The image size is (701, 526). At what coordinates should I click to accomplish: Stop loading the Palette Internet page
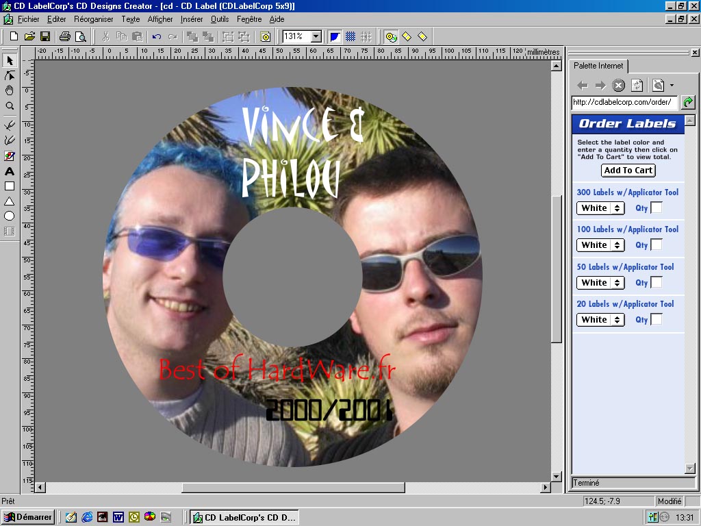[x=618, y=85]
